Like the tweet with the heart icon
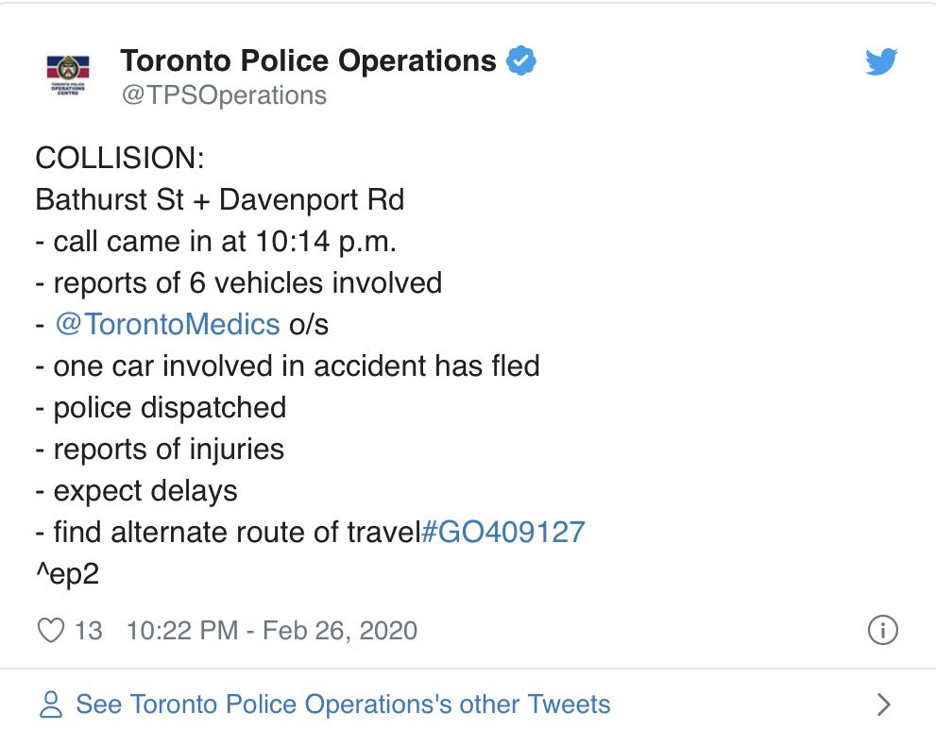The height and width of the screenshot is (730, 936). pos(51,630)
